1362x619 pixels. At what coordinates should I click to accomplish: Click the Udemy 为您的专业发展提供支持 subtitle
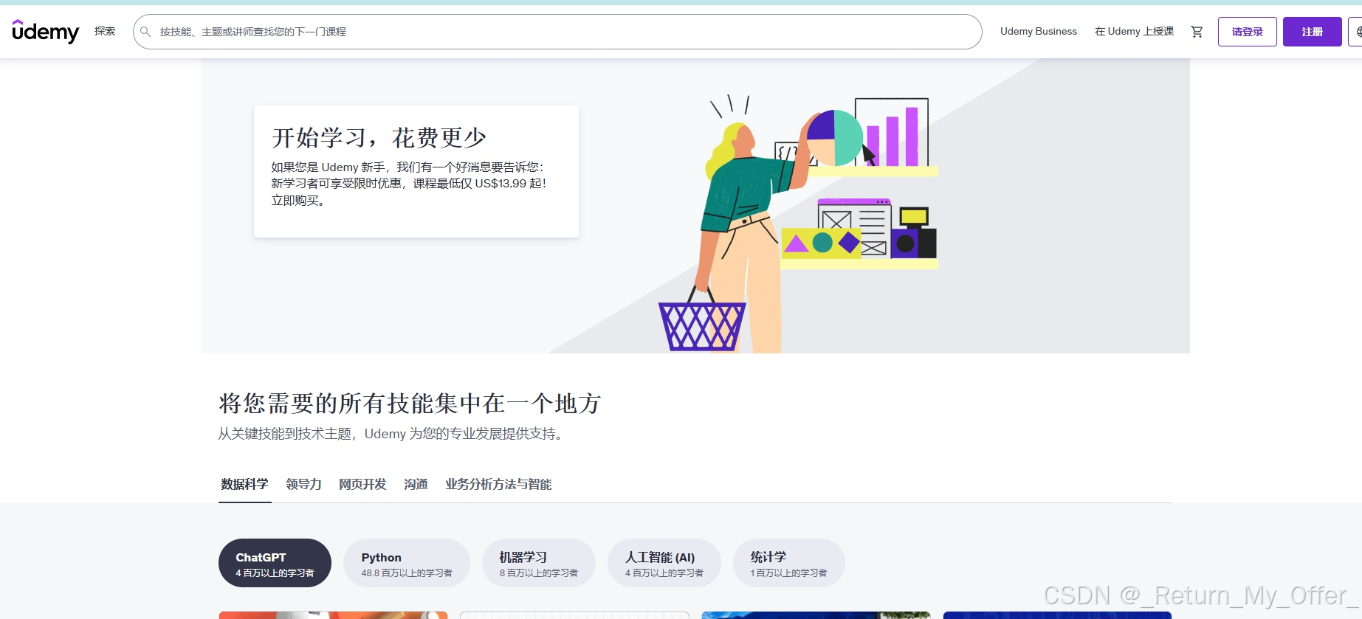click(392, 434)
